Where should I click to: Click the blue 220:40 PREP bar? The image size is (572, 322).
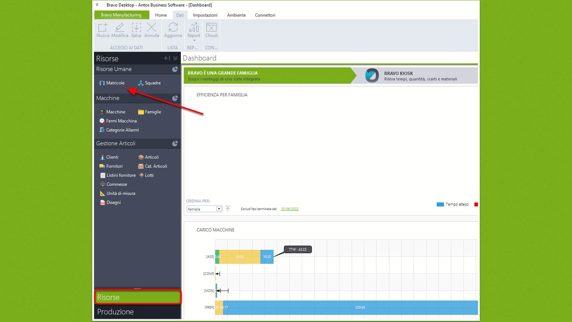pyautogui.click(x=350, y=307)
